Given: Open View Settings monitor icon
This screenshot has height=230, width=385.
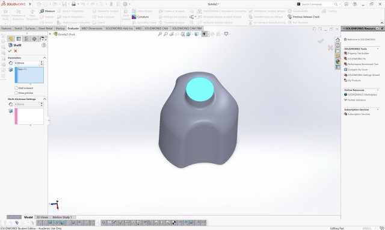Looking at the screenshot, I should click(x=226, y=34).
